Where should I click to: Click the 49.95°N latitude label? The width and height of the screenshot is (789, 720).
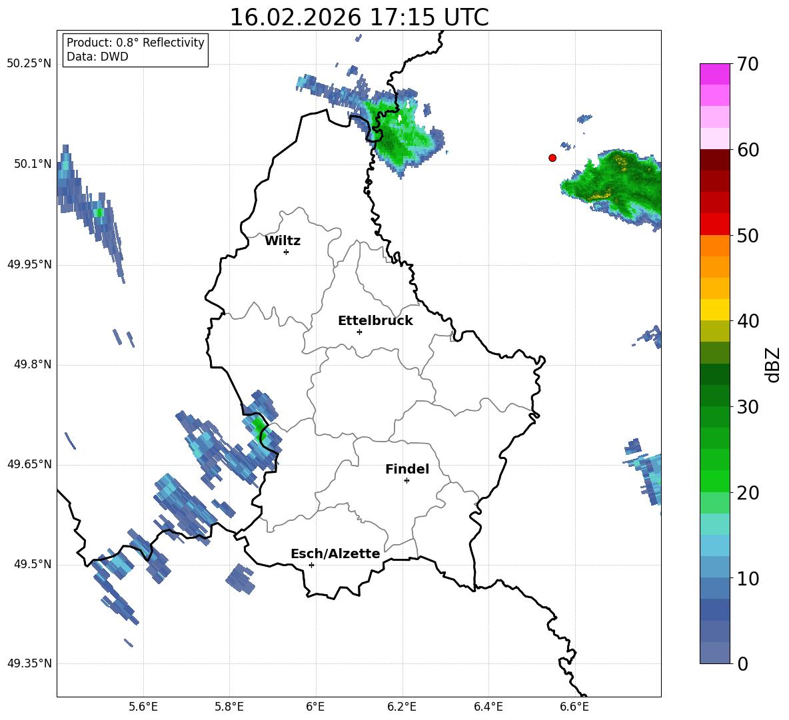pyautogui.click(x=29, y=264)
